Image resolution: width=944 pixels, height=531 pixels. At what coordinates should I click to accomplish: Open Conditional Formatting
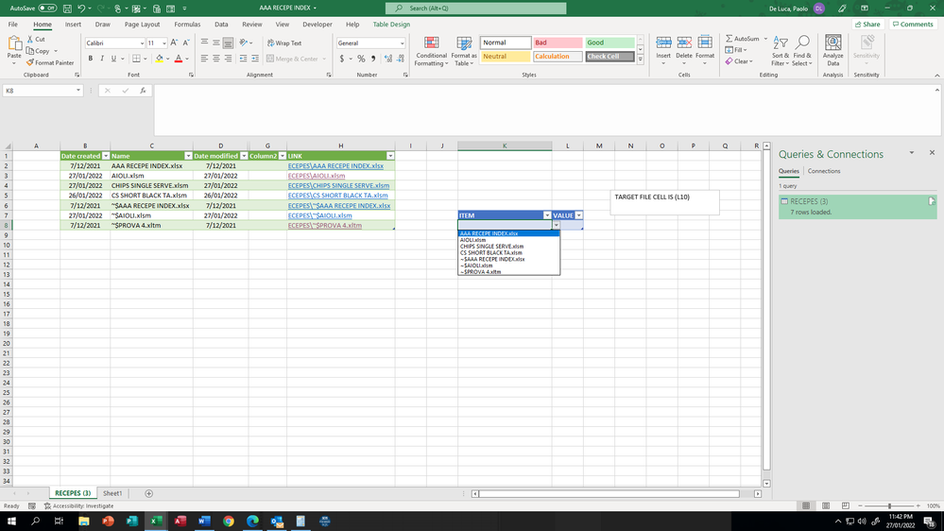point(432,51)
